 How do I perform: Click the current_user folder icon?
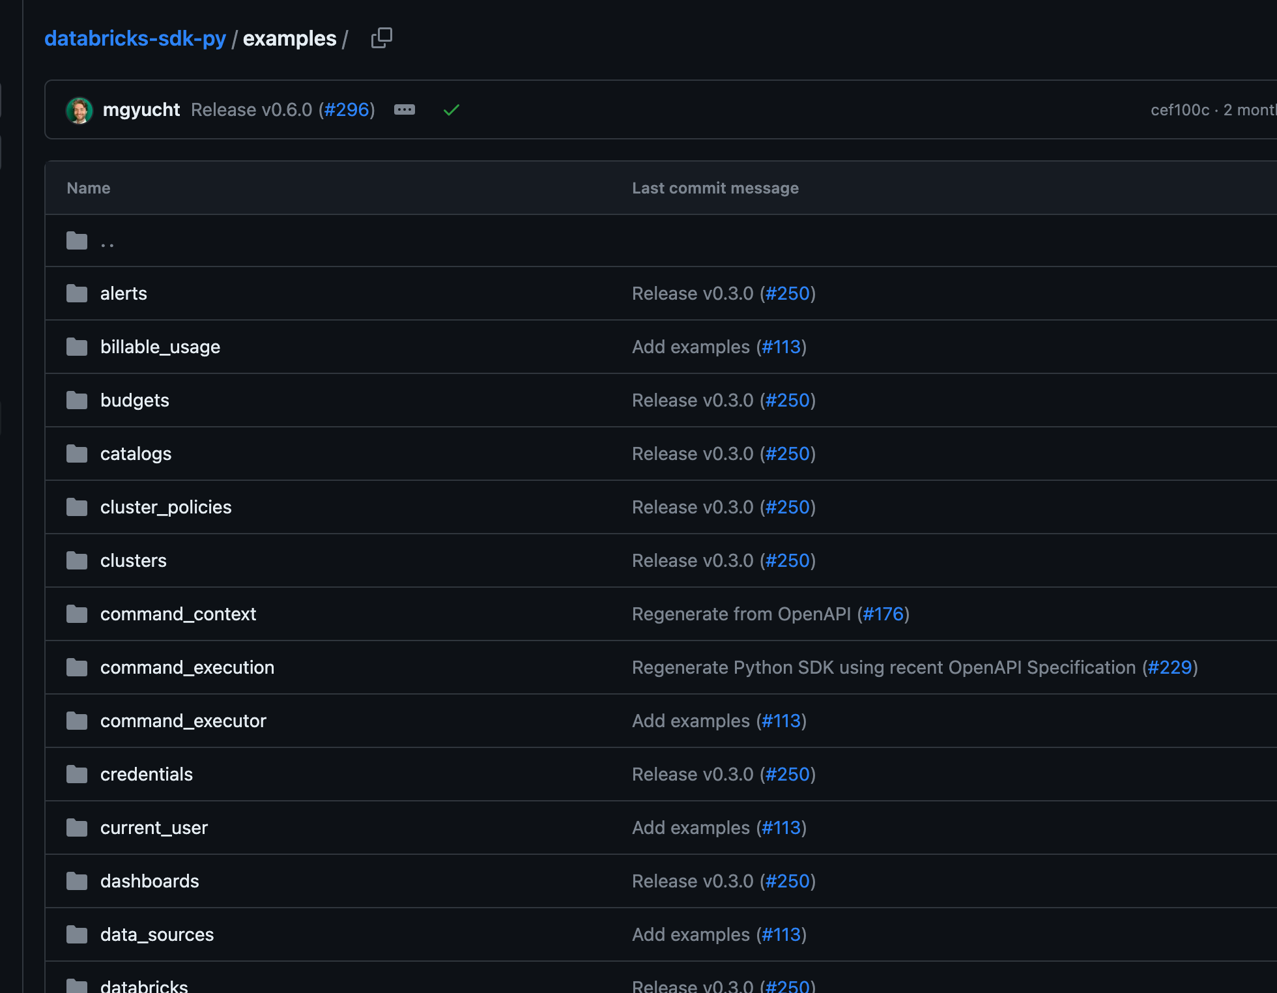tap(77, 827)
